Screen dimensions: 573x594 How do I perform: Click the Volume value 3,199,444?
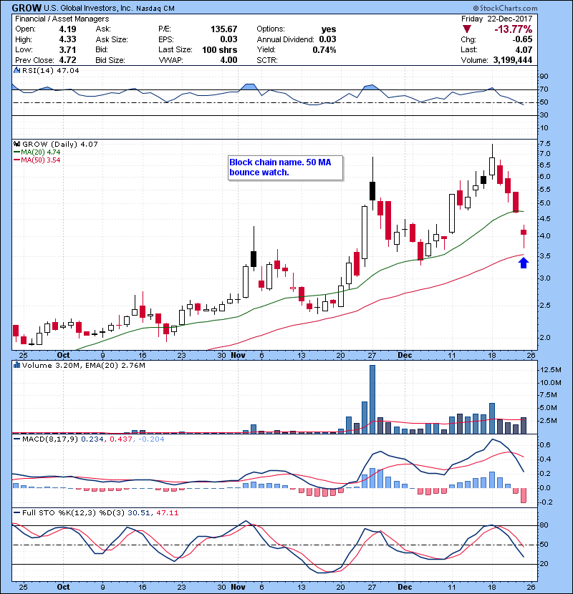(513, 60)
